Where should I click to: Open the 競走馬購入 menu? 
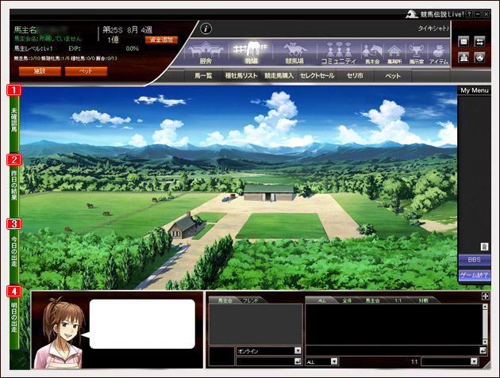tap(279, 76)
